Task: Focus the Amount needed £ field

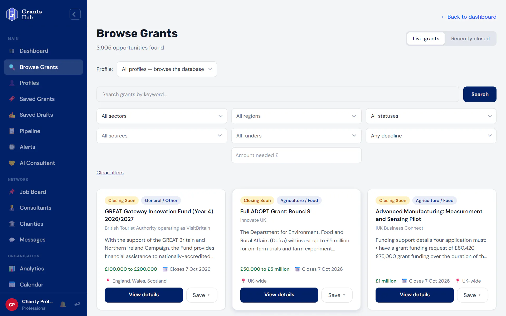Action: point(296,155)
